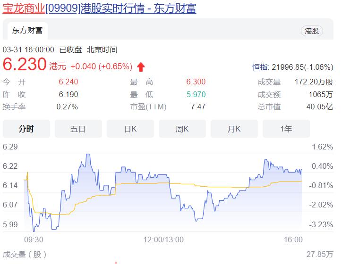Click the current price 6.230
342x264 pixels.
click(x=25, y=64)
